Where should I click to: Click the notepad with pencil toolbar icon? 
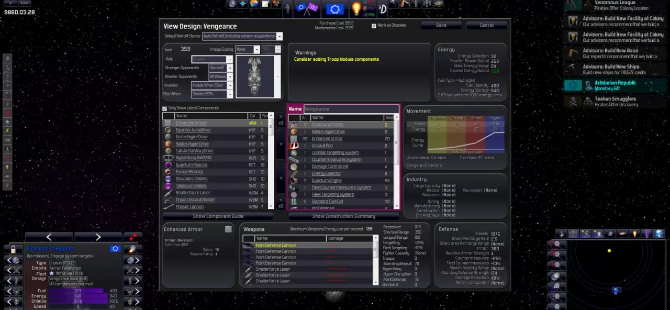[x=265, y=4]
